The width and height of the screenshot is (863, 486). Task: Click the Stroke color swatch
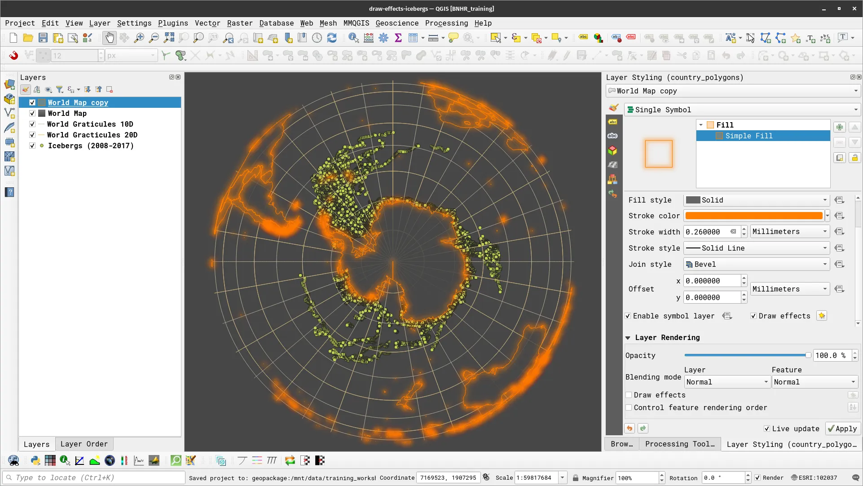click(754, 216)
